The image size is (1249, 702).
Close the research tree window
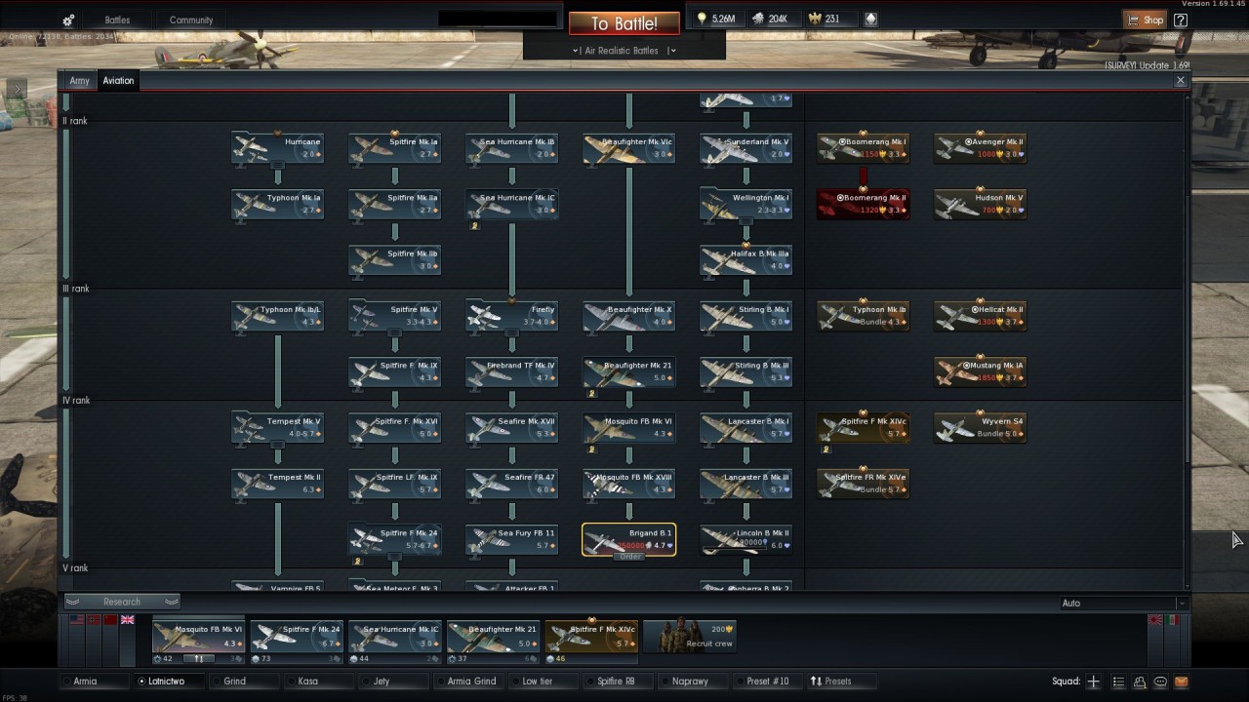click(x=1181, y=81)
